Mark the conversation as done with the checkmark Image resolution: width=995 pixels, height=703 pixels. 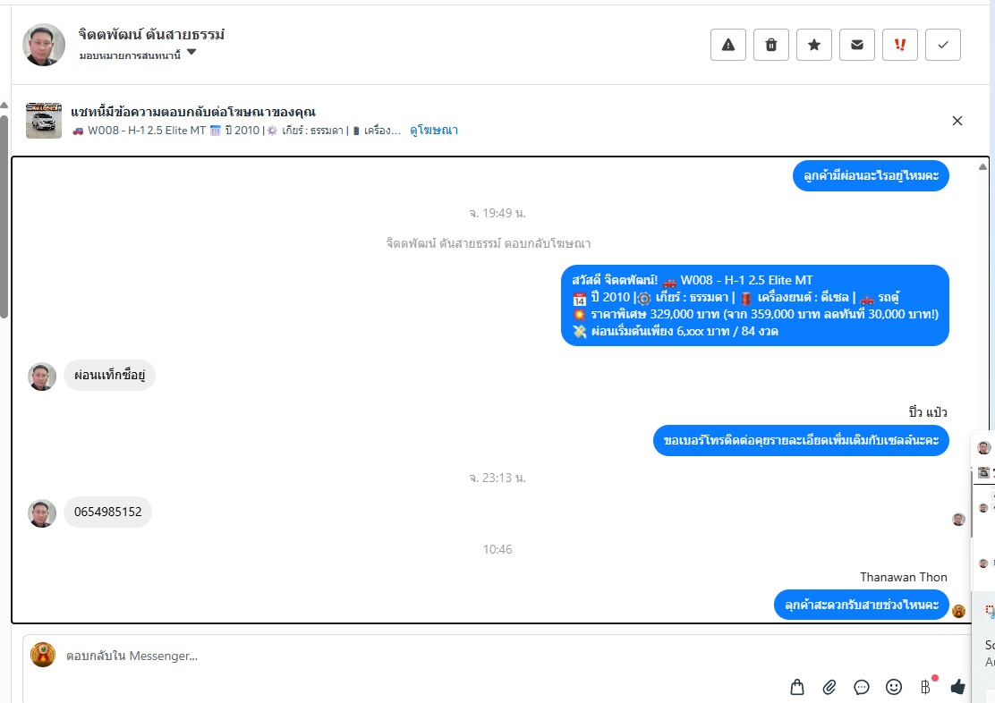(943, 45)
